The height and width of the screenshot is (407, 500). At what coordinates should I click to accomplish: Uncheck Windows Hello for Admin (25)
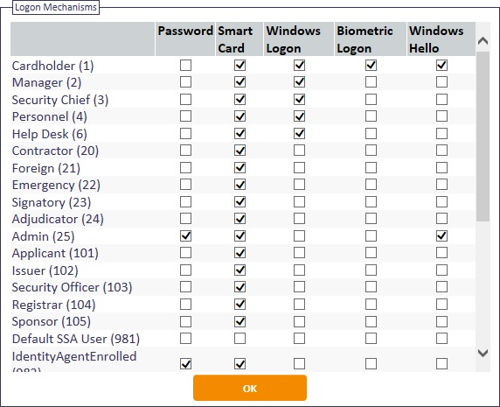(441, 236)
